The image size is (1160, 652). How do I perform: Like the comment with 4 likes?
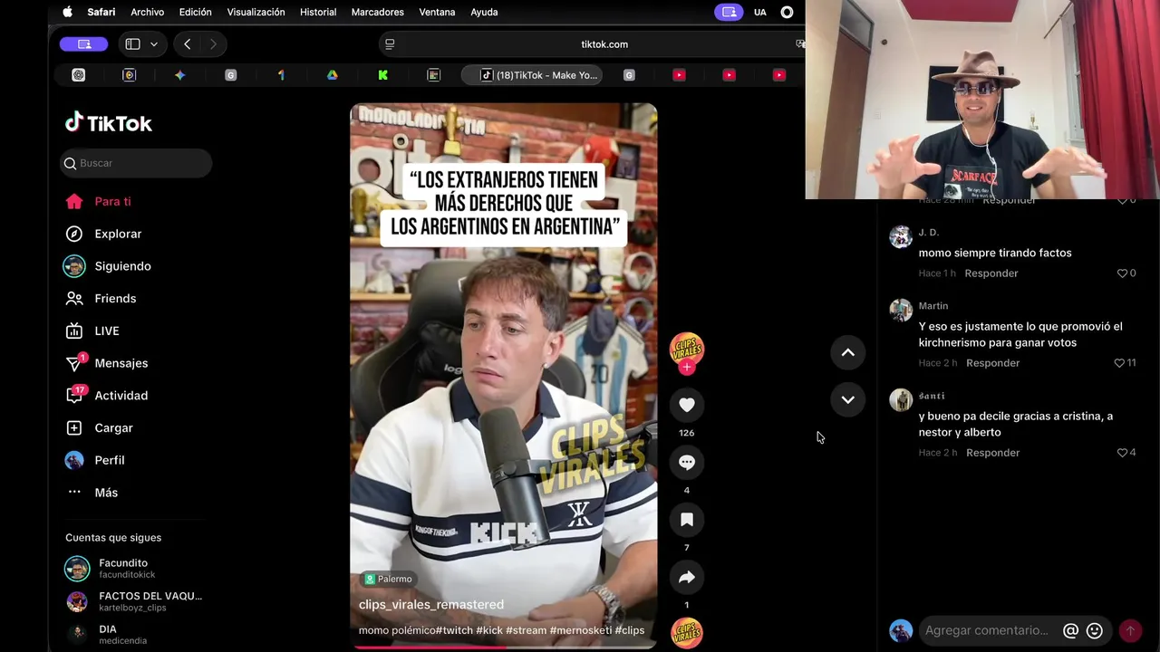point(1122,453)
